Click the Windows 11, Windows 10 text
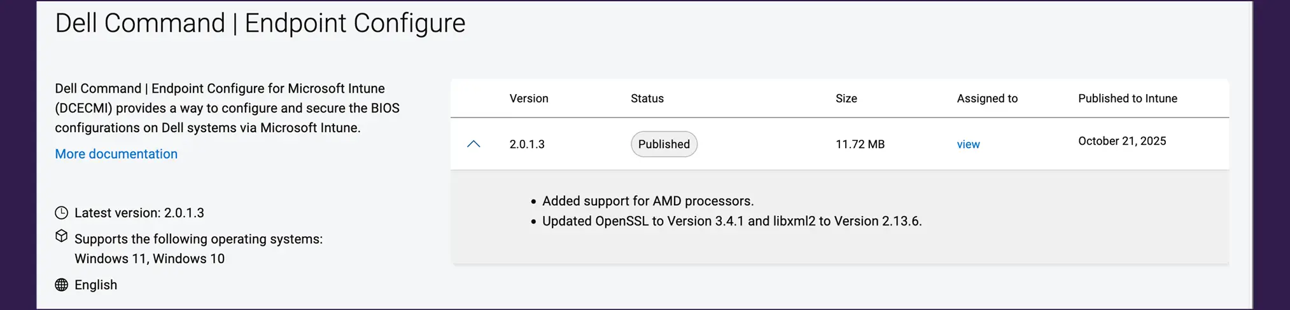The image size is (1290, 310). coord(149,259)
